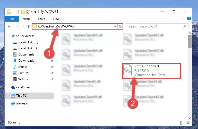Click the magnifier search icon
Image resolution: width=198 pixels, height=129 pixels.
point(185,26)
